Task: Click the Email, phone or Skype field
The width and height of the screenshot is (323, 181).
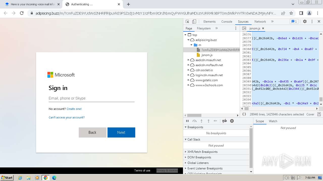Action: (91, 98)
